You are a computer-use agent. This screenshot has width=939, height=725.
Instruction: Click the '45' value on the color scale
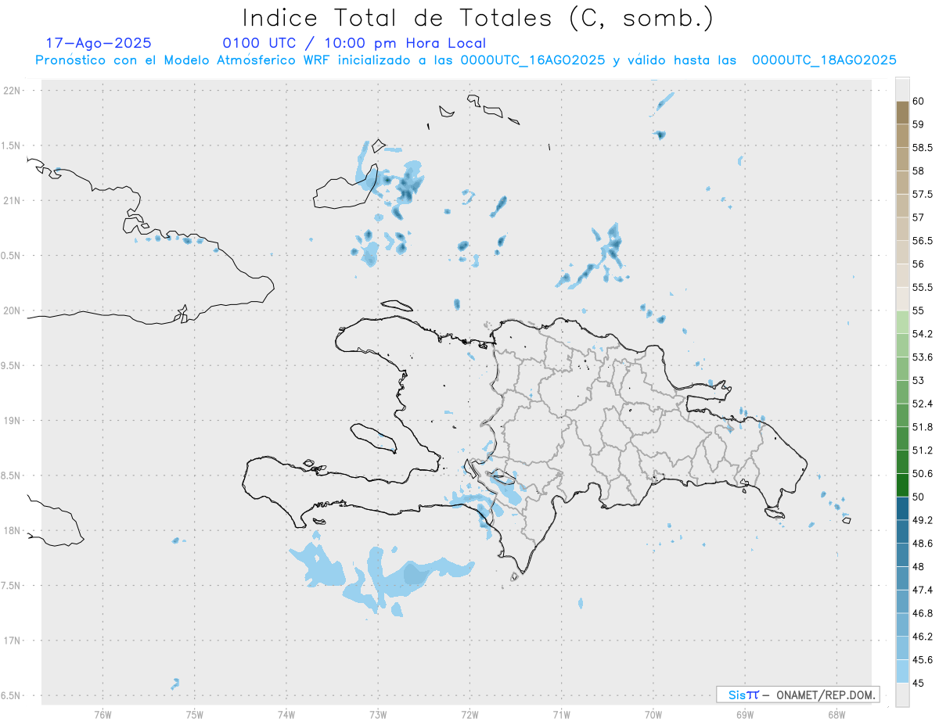tap(919, 683)
